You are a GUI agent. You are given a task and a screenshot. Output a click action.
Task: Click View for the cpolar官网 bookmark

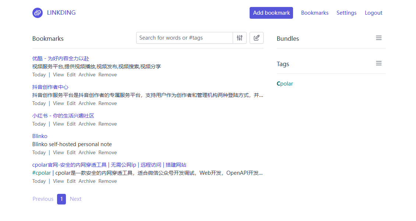pos(59,181)
